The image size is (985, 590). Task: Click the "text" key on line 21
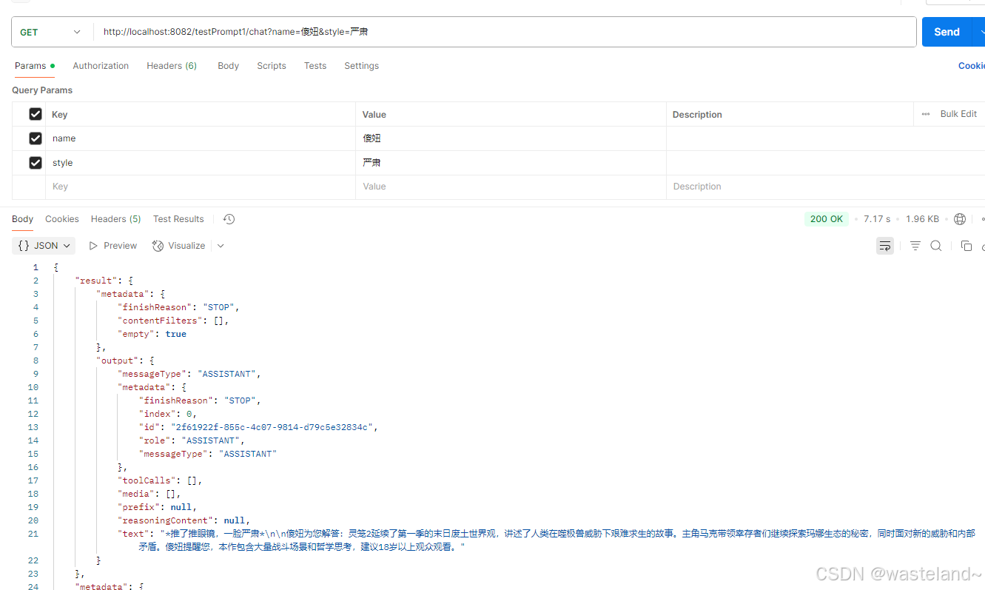tap(134, 534)
